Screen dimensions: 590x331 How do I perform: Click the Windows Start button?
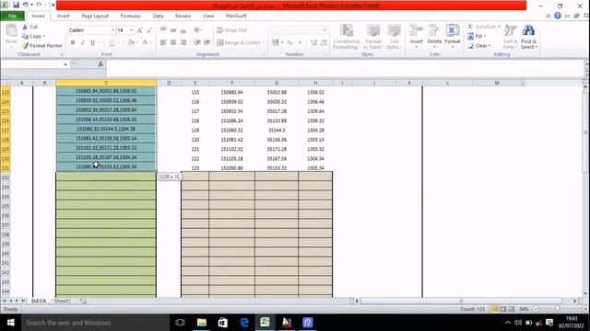coord(10,323)
